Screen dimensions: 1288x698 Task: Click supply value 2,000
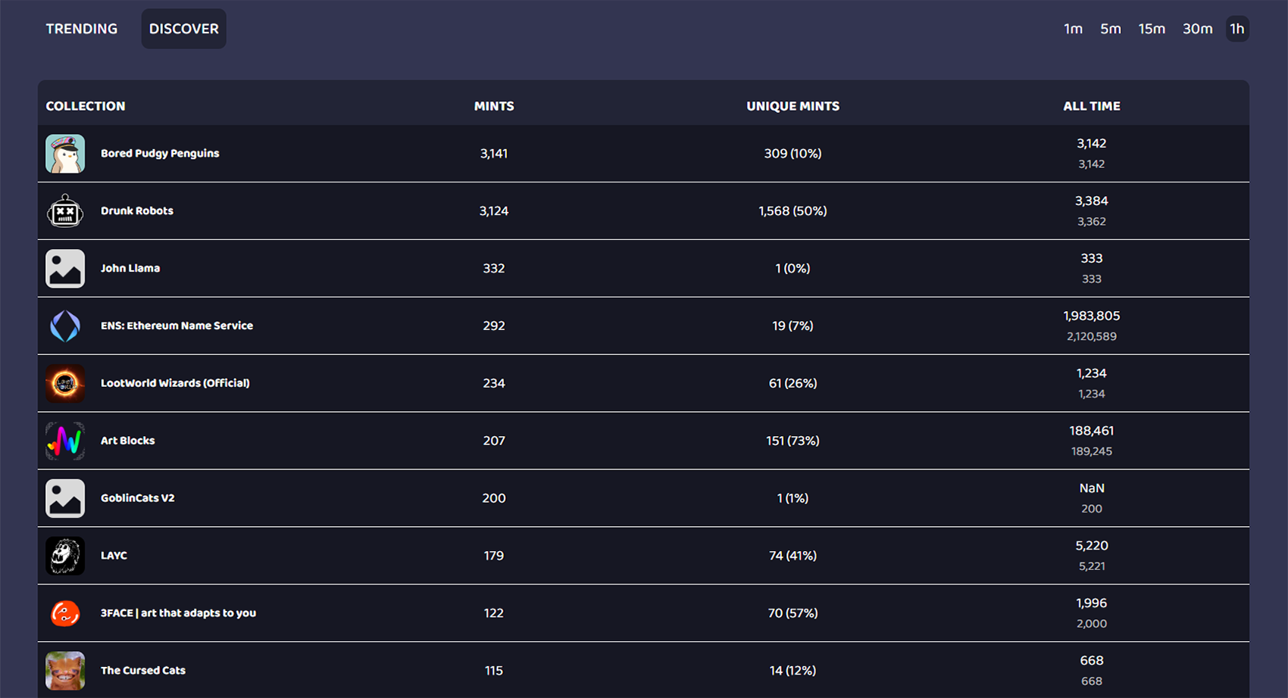point(1092,624)
